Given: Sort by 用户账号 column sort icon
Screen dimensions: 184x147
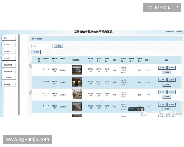Looking at the screenshot, I should tap(91, 61).
